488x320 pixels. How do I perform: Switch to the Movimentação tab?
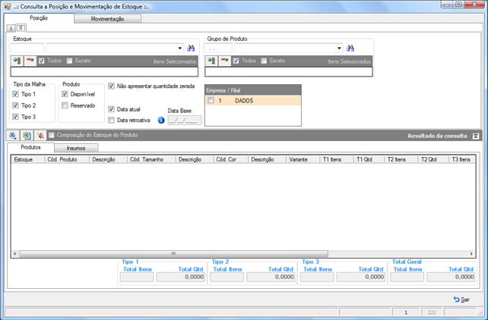coord(107,19)
